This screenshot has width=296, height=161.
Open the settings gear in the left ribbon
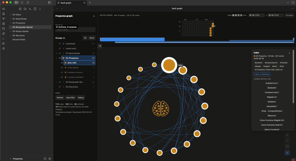(3, 49)
